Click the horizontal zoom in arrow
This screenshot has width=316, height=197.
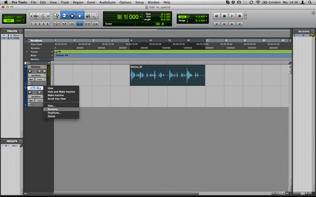pyautogui.click(x=48, y=16)
